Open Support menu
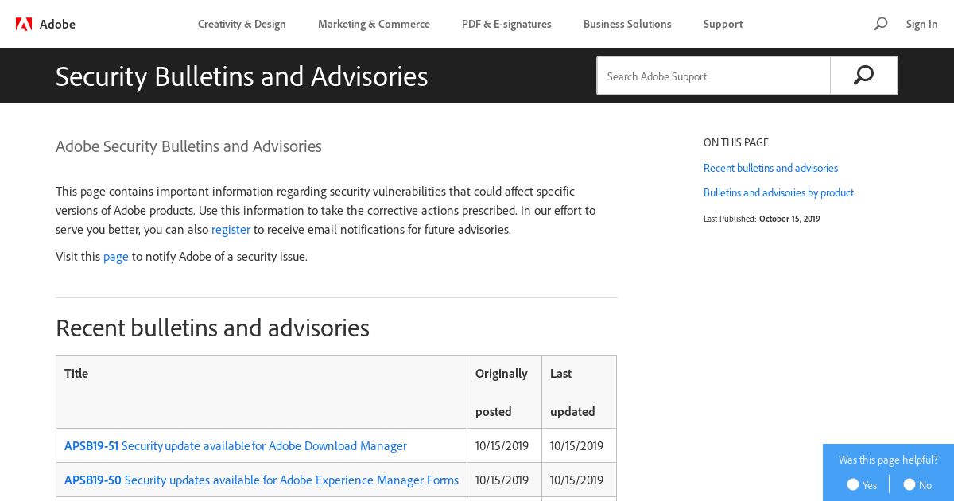 coord(723,24)
